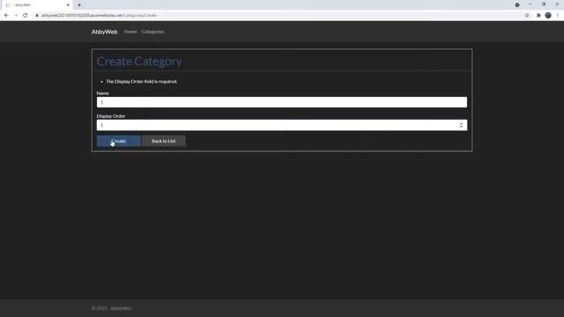
Task: Open the AbbyWeb brand link
Action: click(104, 32)
